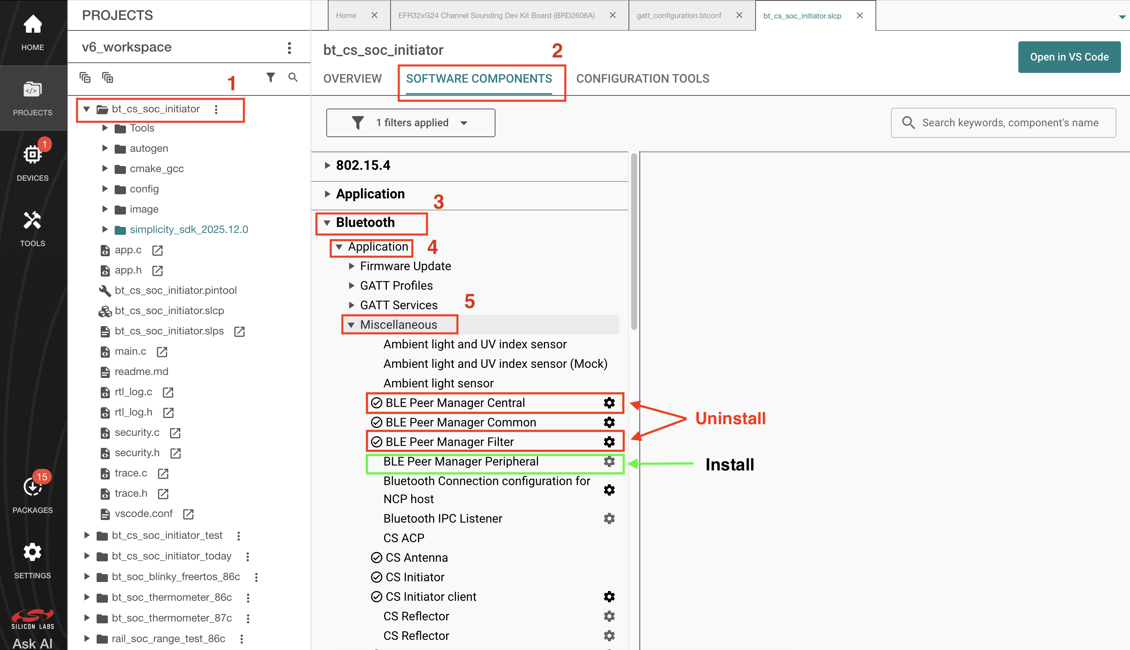Open vscode.conf external link icon

[x=188, y=514]
